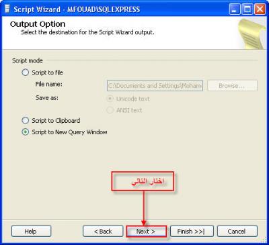Screen dimensions: 269x245
Task: Minimize the Script Wizard window
Action: pos(235,9)
